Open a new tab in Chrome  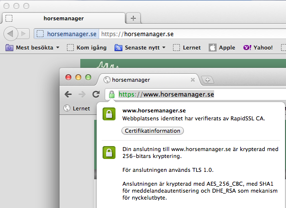click(208, 80)
